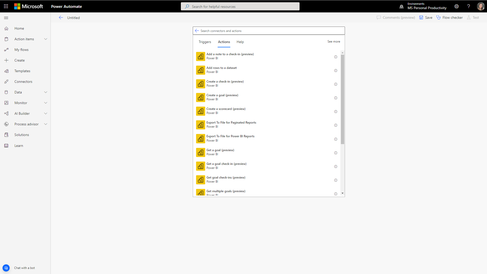Screen dimensions: 487x274
Task: Switch to the Triggers tab
Action: [x=205, y=42]
